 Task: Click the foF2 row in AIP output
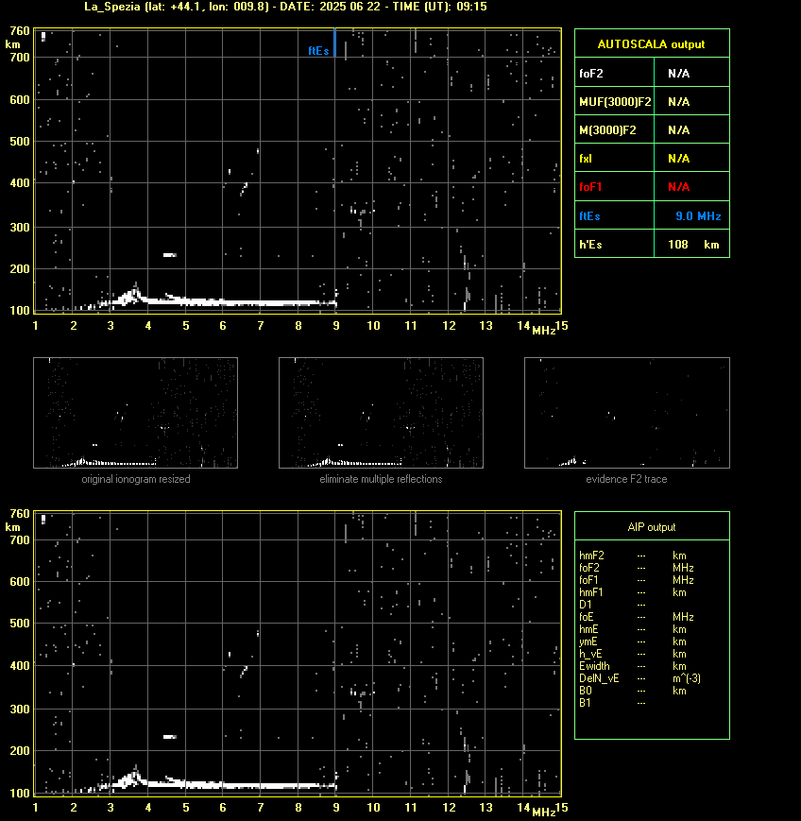[x=637, y=568]
